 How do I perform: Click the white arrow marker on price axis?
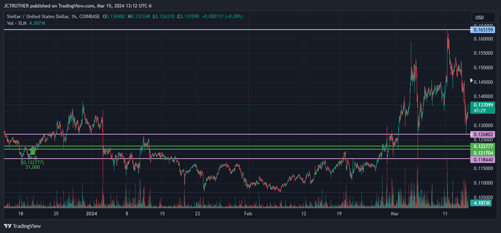pos(472,80)
